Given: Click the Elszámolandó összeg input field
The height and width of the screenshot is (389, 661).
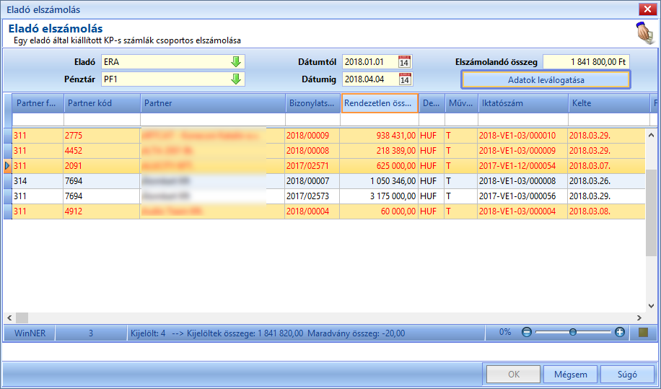Looking at the screenshot, I should point(586,62).
